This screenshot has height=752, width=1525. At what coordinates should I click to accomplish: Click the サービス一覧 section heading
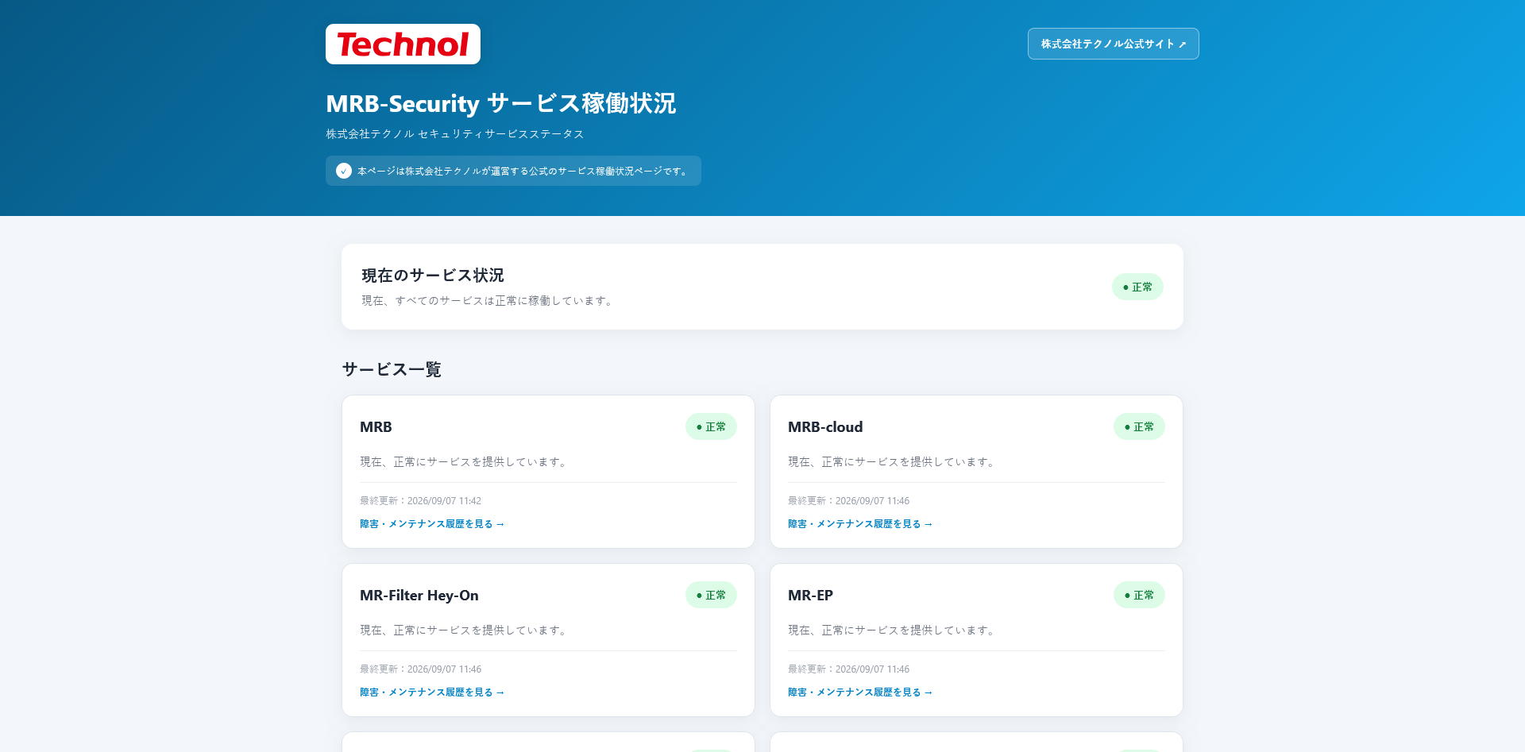pos(392,369)
